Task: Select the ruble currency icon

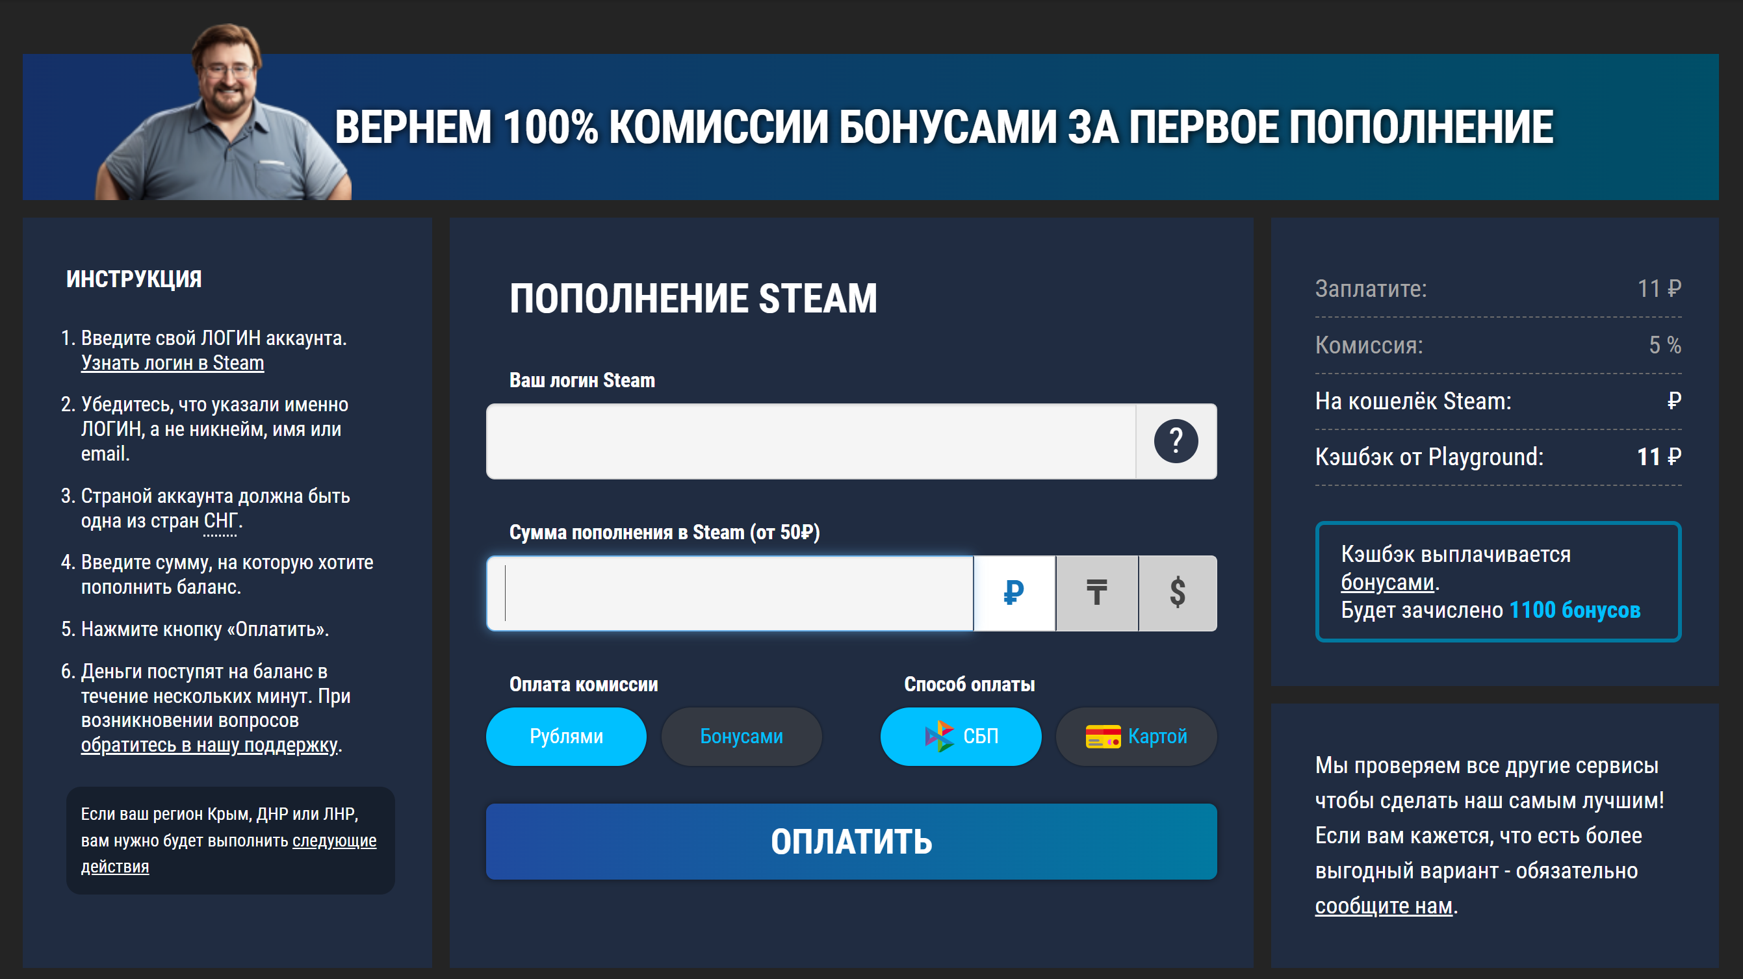Action: point(1014,592)
